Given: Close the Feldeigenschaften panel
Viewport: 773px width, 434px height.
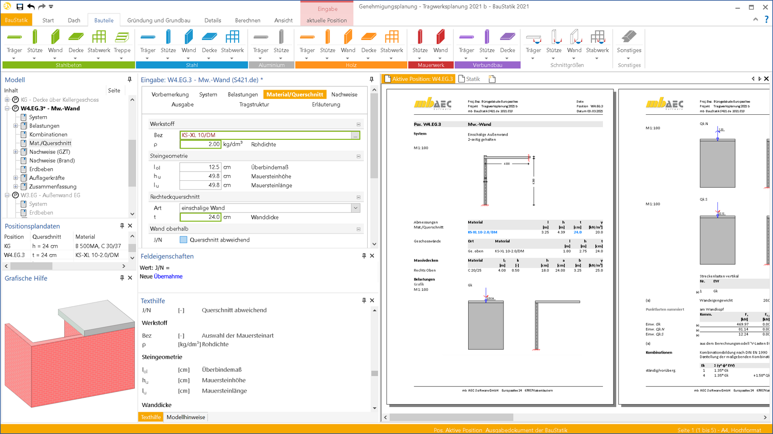Looking at the screenshot, I should (372, 256).
